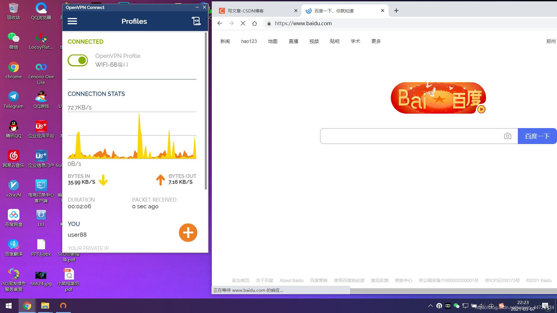Select the Lenovo One Lite desktop icon
This screenshot has height=313, width=557.
[41, 73]
